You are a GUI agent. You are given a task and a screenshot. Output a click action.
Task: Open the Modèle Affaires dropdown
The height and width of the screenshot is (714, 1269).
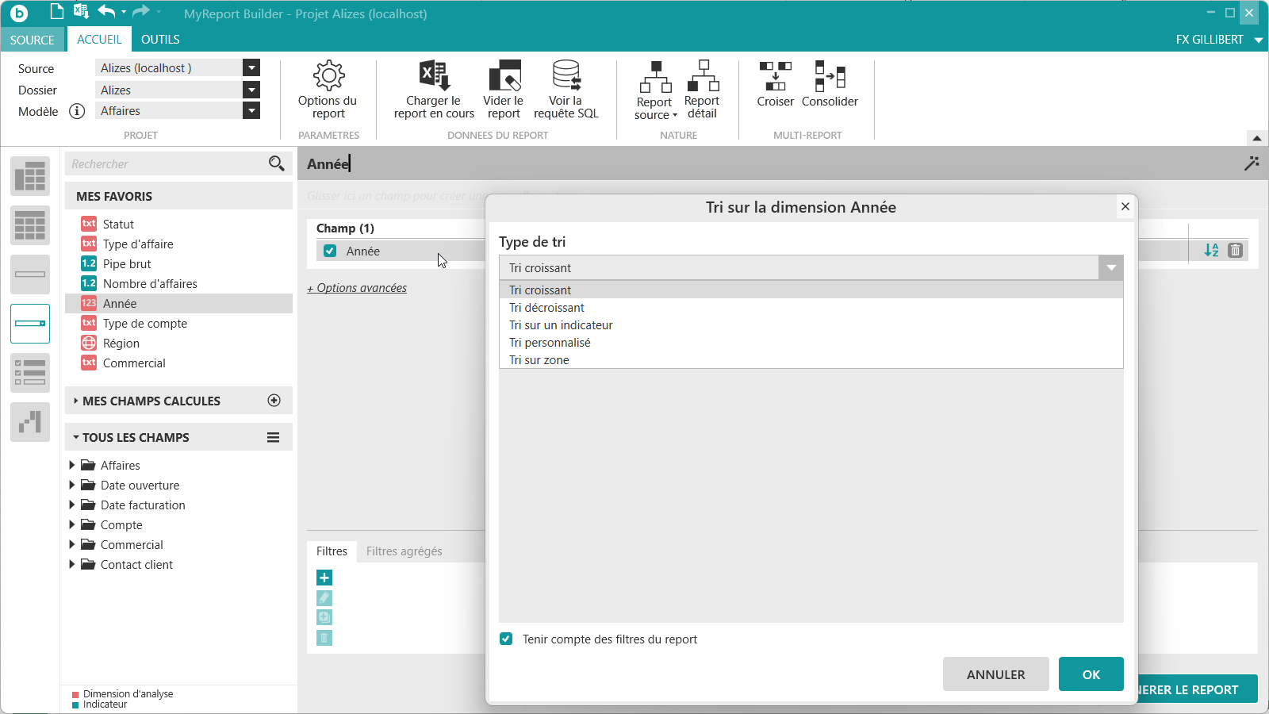[x=251, y=111]
